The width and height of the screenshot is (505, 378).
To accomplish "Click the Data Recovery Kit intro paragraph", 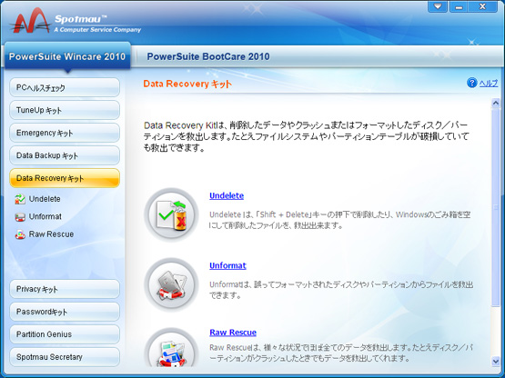I will 306,136.
